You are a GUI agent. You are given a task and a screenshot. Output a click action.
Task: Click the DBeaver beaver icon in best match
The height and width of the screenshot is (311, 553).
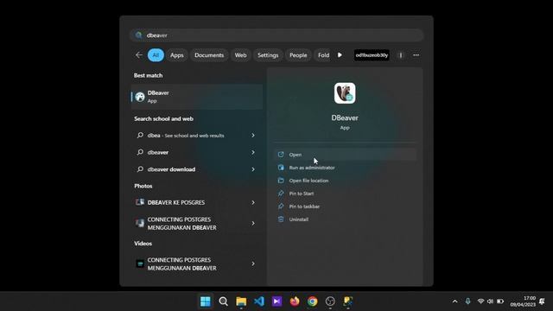click(140, 97)
